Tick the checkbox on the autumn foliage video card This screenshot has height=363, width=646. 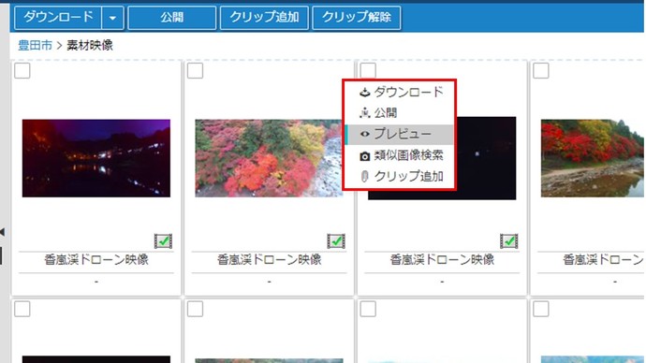pos(196,71)
